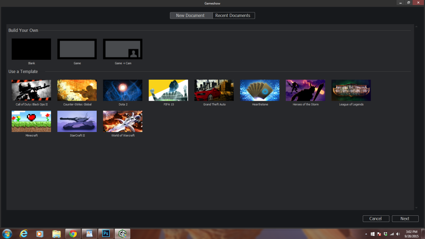Image resolution: width=425 pixels, height=239 pixels.
Task: Launch Internet Explorer from taskbar
Action: 24,234
